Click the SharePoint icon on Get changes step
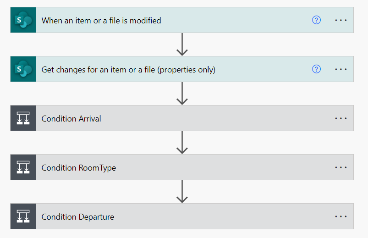Image resolution: width=368 pixels, height=238 pixels. (x=23, y=69)
